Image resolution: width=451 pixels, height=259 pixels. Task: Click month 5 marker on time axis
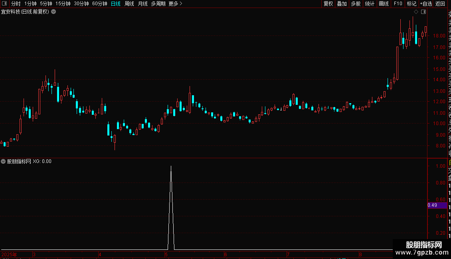[x=166, y=254]
